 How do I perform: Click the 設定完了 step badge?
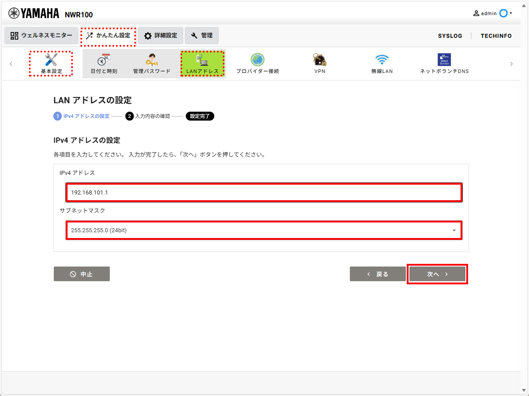200,116
